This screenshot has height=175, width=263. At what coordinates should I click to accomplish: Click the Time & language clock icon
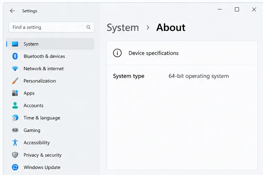pos(15,118)
